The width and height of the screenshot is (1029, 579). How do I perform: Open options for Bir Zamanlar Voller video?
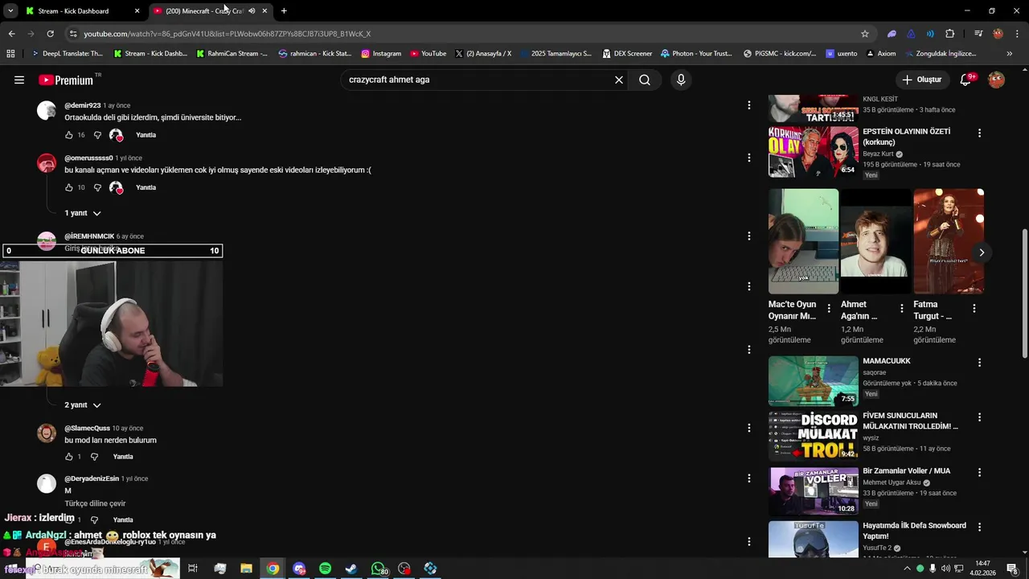(x=979, y=472)
